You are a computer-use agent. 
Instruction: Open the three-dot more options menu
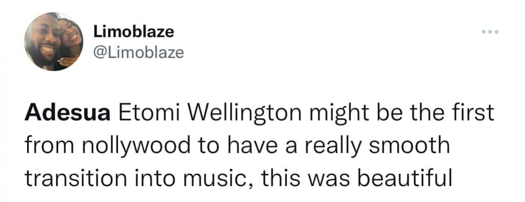click(490, 32)
